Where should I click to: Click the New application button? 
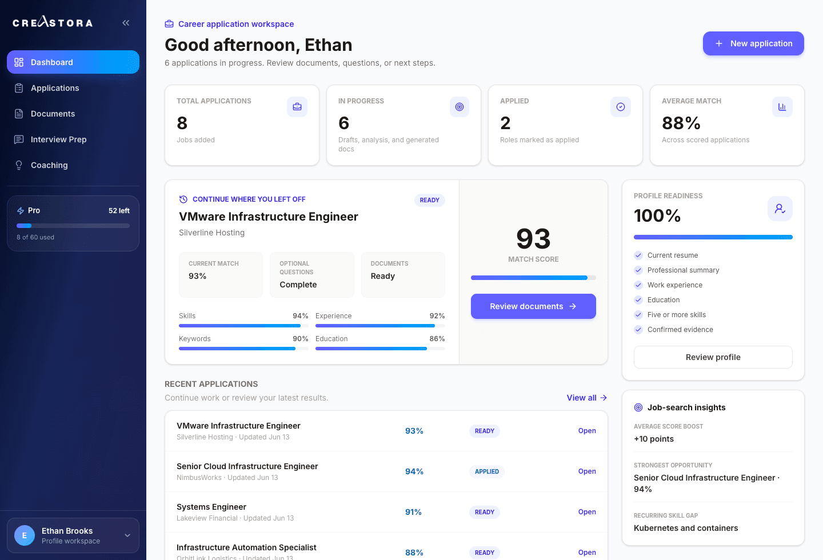pyautogui.click(x=753, y=43)
